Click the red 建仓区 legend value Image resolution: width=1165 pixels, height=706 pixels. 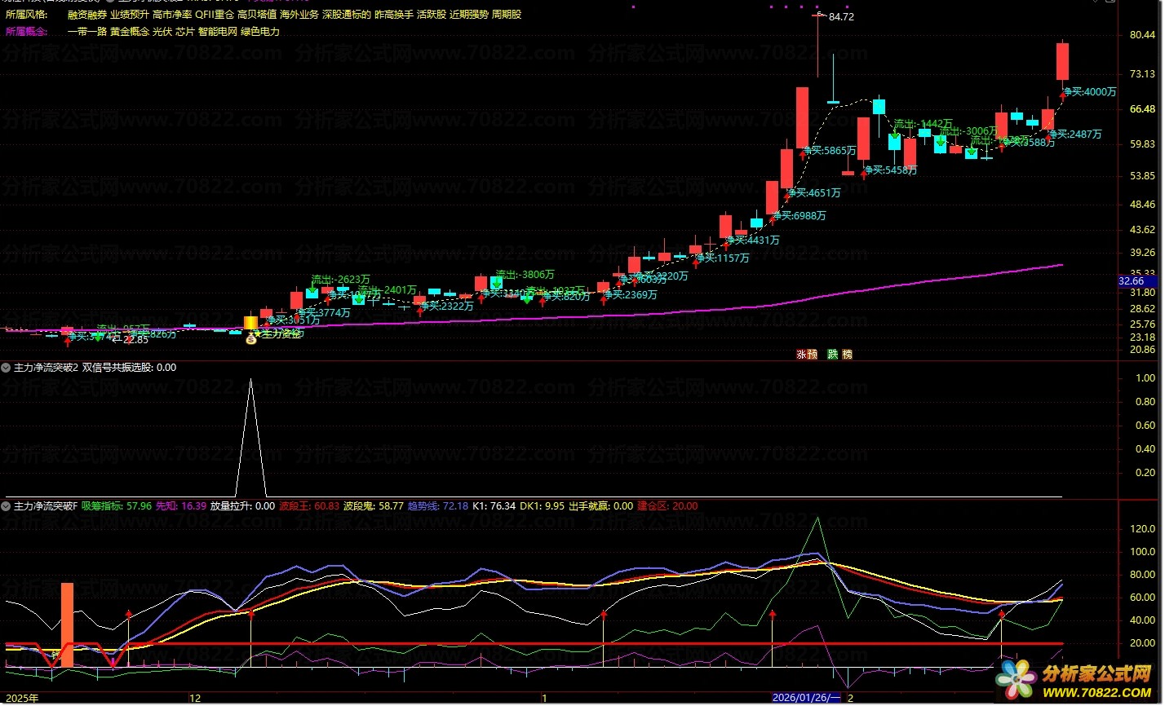(x=667, y=506)
